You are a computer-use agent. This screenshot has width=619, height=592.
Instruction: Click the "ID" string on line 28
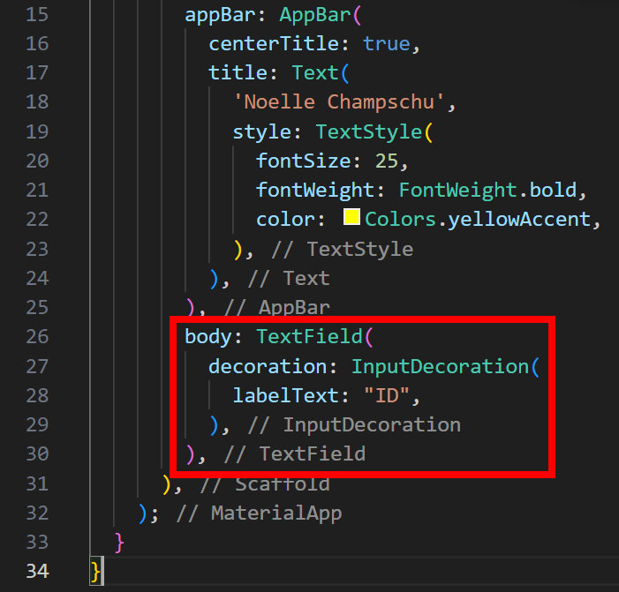coord(387,395)
